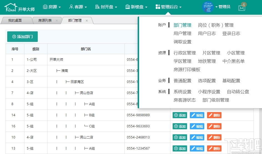Click 编辑 in the B组 row
The image size is (262, 154).
197,115
